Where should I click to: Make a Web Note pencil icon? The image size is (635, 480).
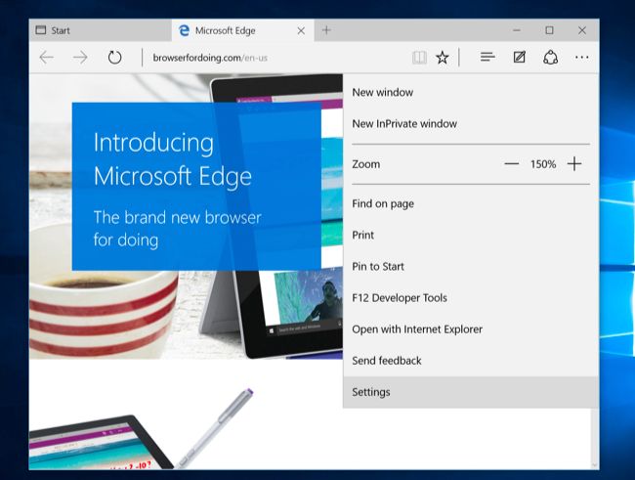point(519,57)
